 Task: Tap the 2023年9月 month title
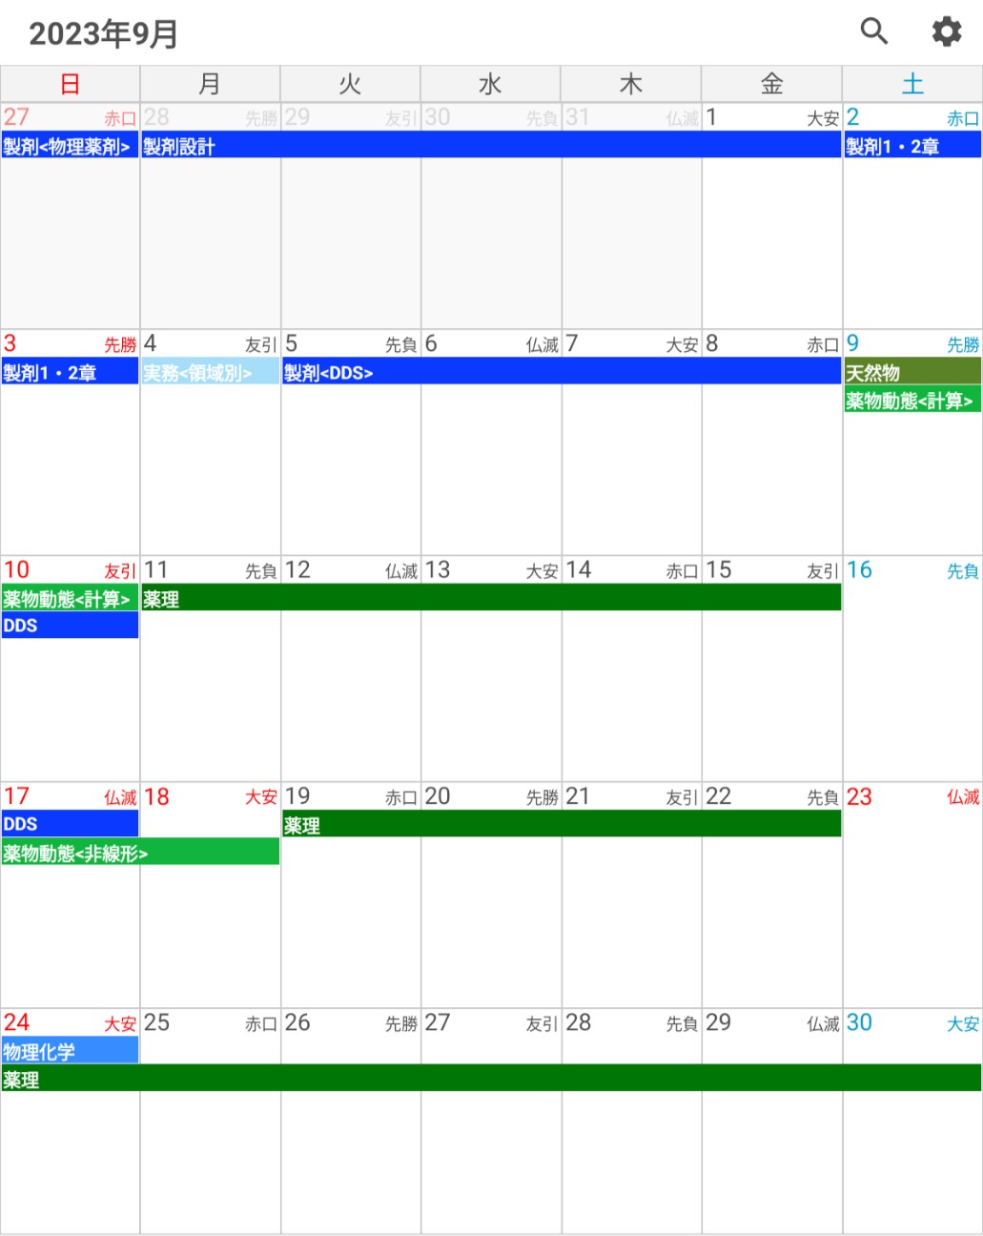[x=104, y=33]
